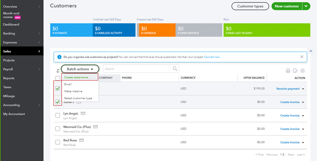327x161 pixels.
Task: Expand the Overview sidebar submenu
Action: [x=39, y=7]
